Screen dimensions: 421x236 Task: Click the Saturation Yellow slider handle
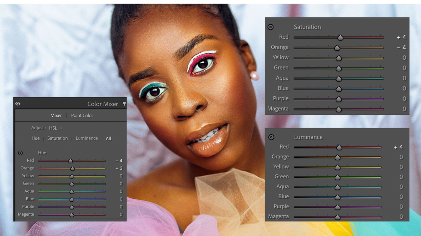point(339,58)
